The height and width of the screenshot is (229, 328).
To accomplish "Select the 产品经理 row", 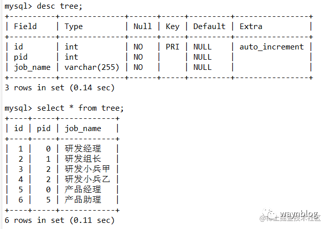I will 62,190.
